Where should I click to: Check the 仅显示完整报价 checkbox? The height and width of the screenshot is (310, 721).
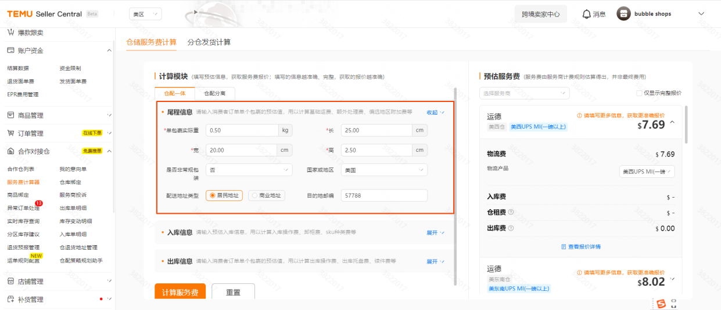[x=639, y=93]
